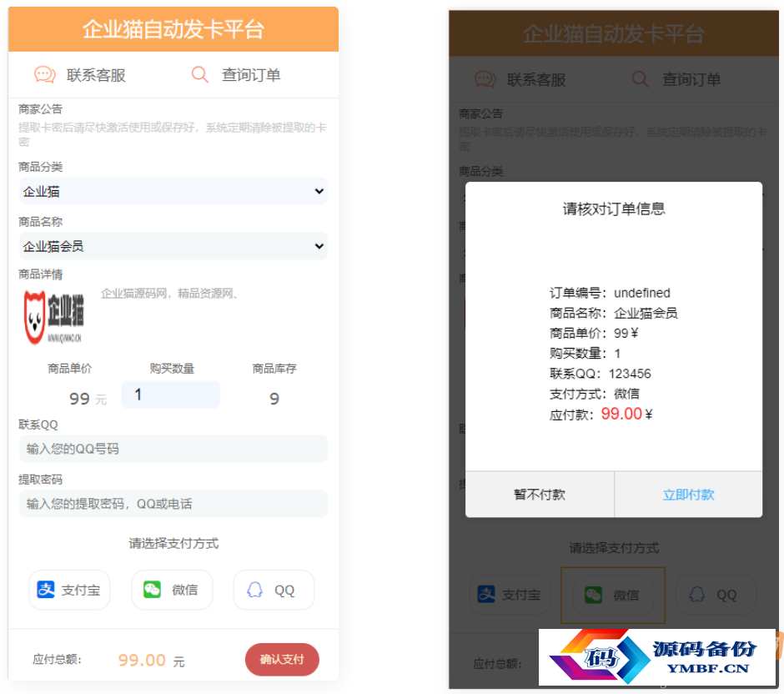Click the 请核对订单信息 dialog title
The width and height of the screenshot is (784, 694).
click(x=614, y=209)
